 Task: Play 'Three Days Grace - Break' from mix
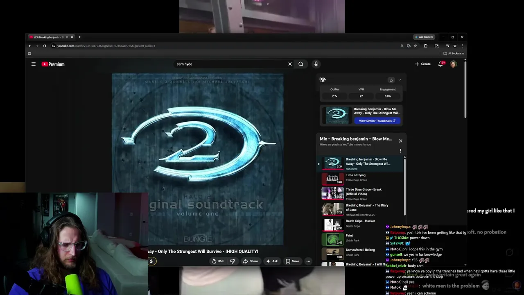click(x=361, y=193)
